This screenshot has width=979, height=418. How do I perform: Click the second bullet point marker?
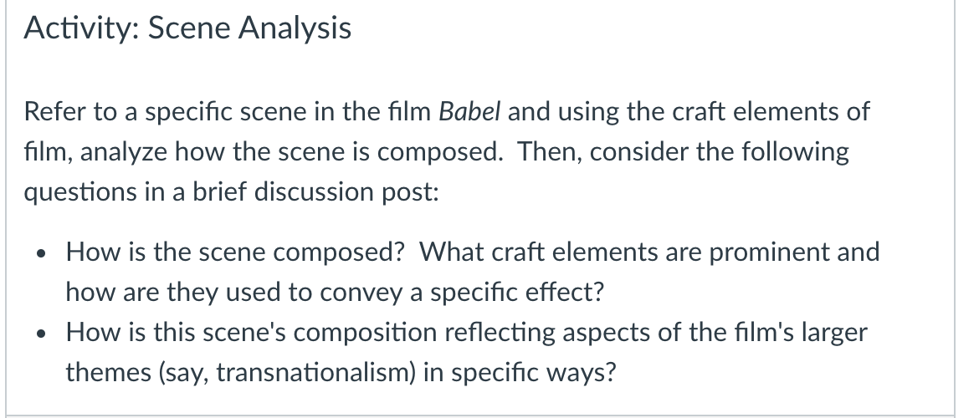click(x=41, y=334)
